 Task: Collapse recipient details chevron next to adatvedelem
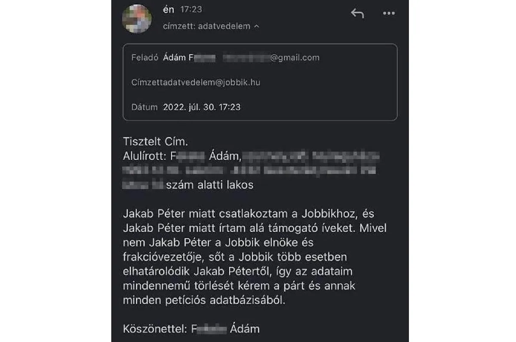coord(257,27)
